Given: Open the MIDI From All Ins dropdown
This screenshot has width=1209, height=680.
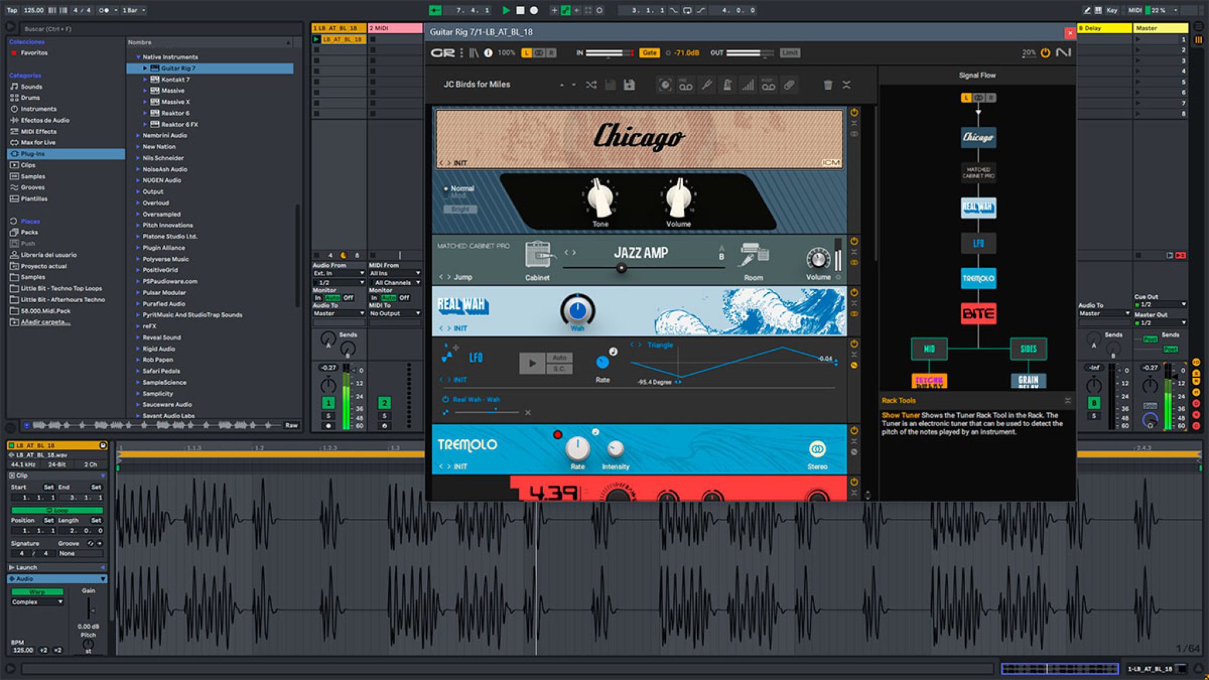Looking at the screenshot, I should coord(395,273).
